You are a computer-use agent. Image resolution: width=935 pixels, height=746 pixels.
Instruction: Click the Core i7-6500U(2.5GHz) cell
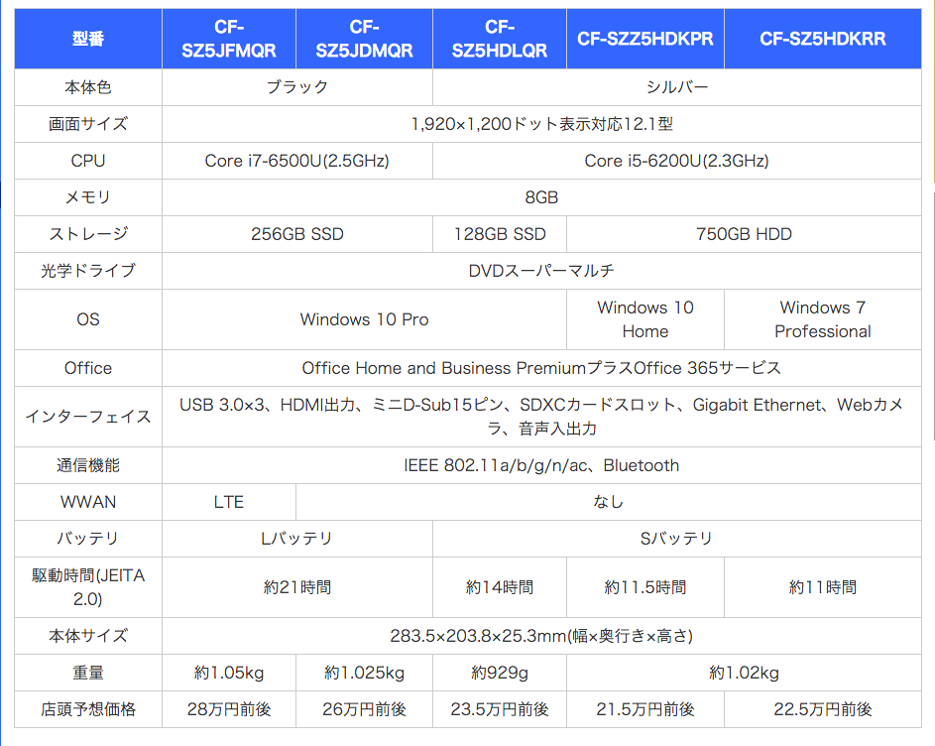pos(296,161)
